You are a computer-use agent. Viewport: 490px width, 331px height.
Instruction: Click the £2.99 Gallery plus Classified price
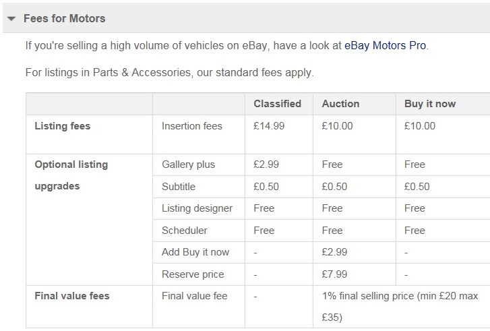coord(266,164)
